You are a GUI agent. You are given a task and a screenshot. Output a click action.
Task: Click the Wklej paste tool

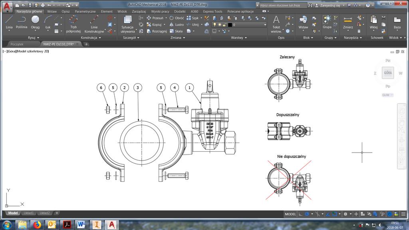click(x=373, y=22)
